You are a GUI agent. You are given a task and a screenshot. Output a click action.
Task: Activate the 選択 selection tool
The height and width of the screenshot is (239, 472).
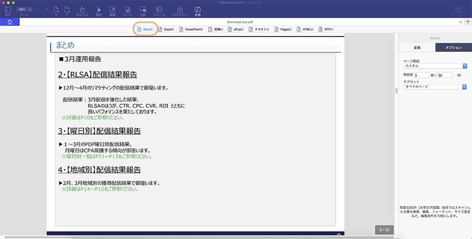coord(99,11)
